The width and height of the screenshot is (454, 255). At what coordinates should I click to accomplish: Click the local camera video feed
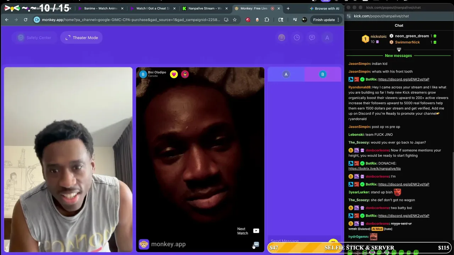click(x=68, y=160)
